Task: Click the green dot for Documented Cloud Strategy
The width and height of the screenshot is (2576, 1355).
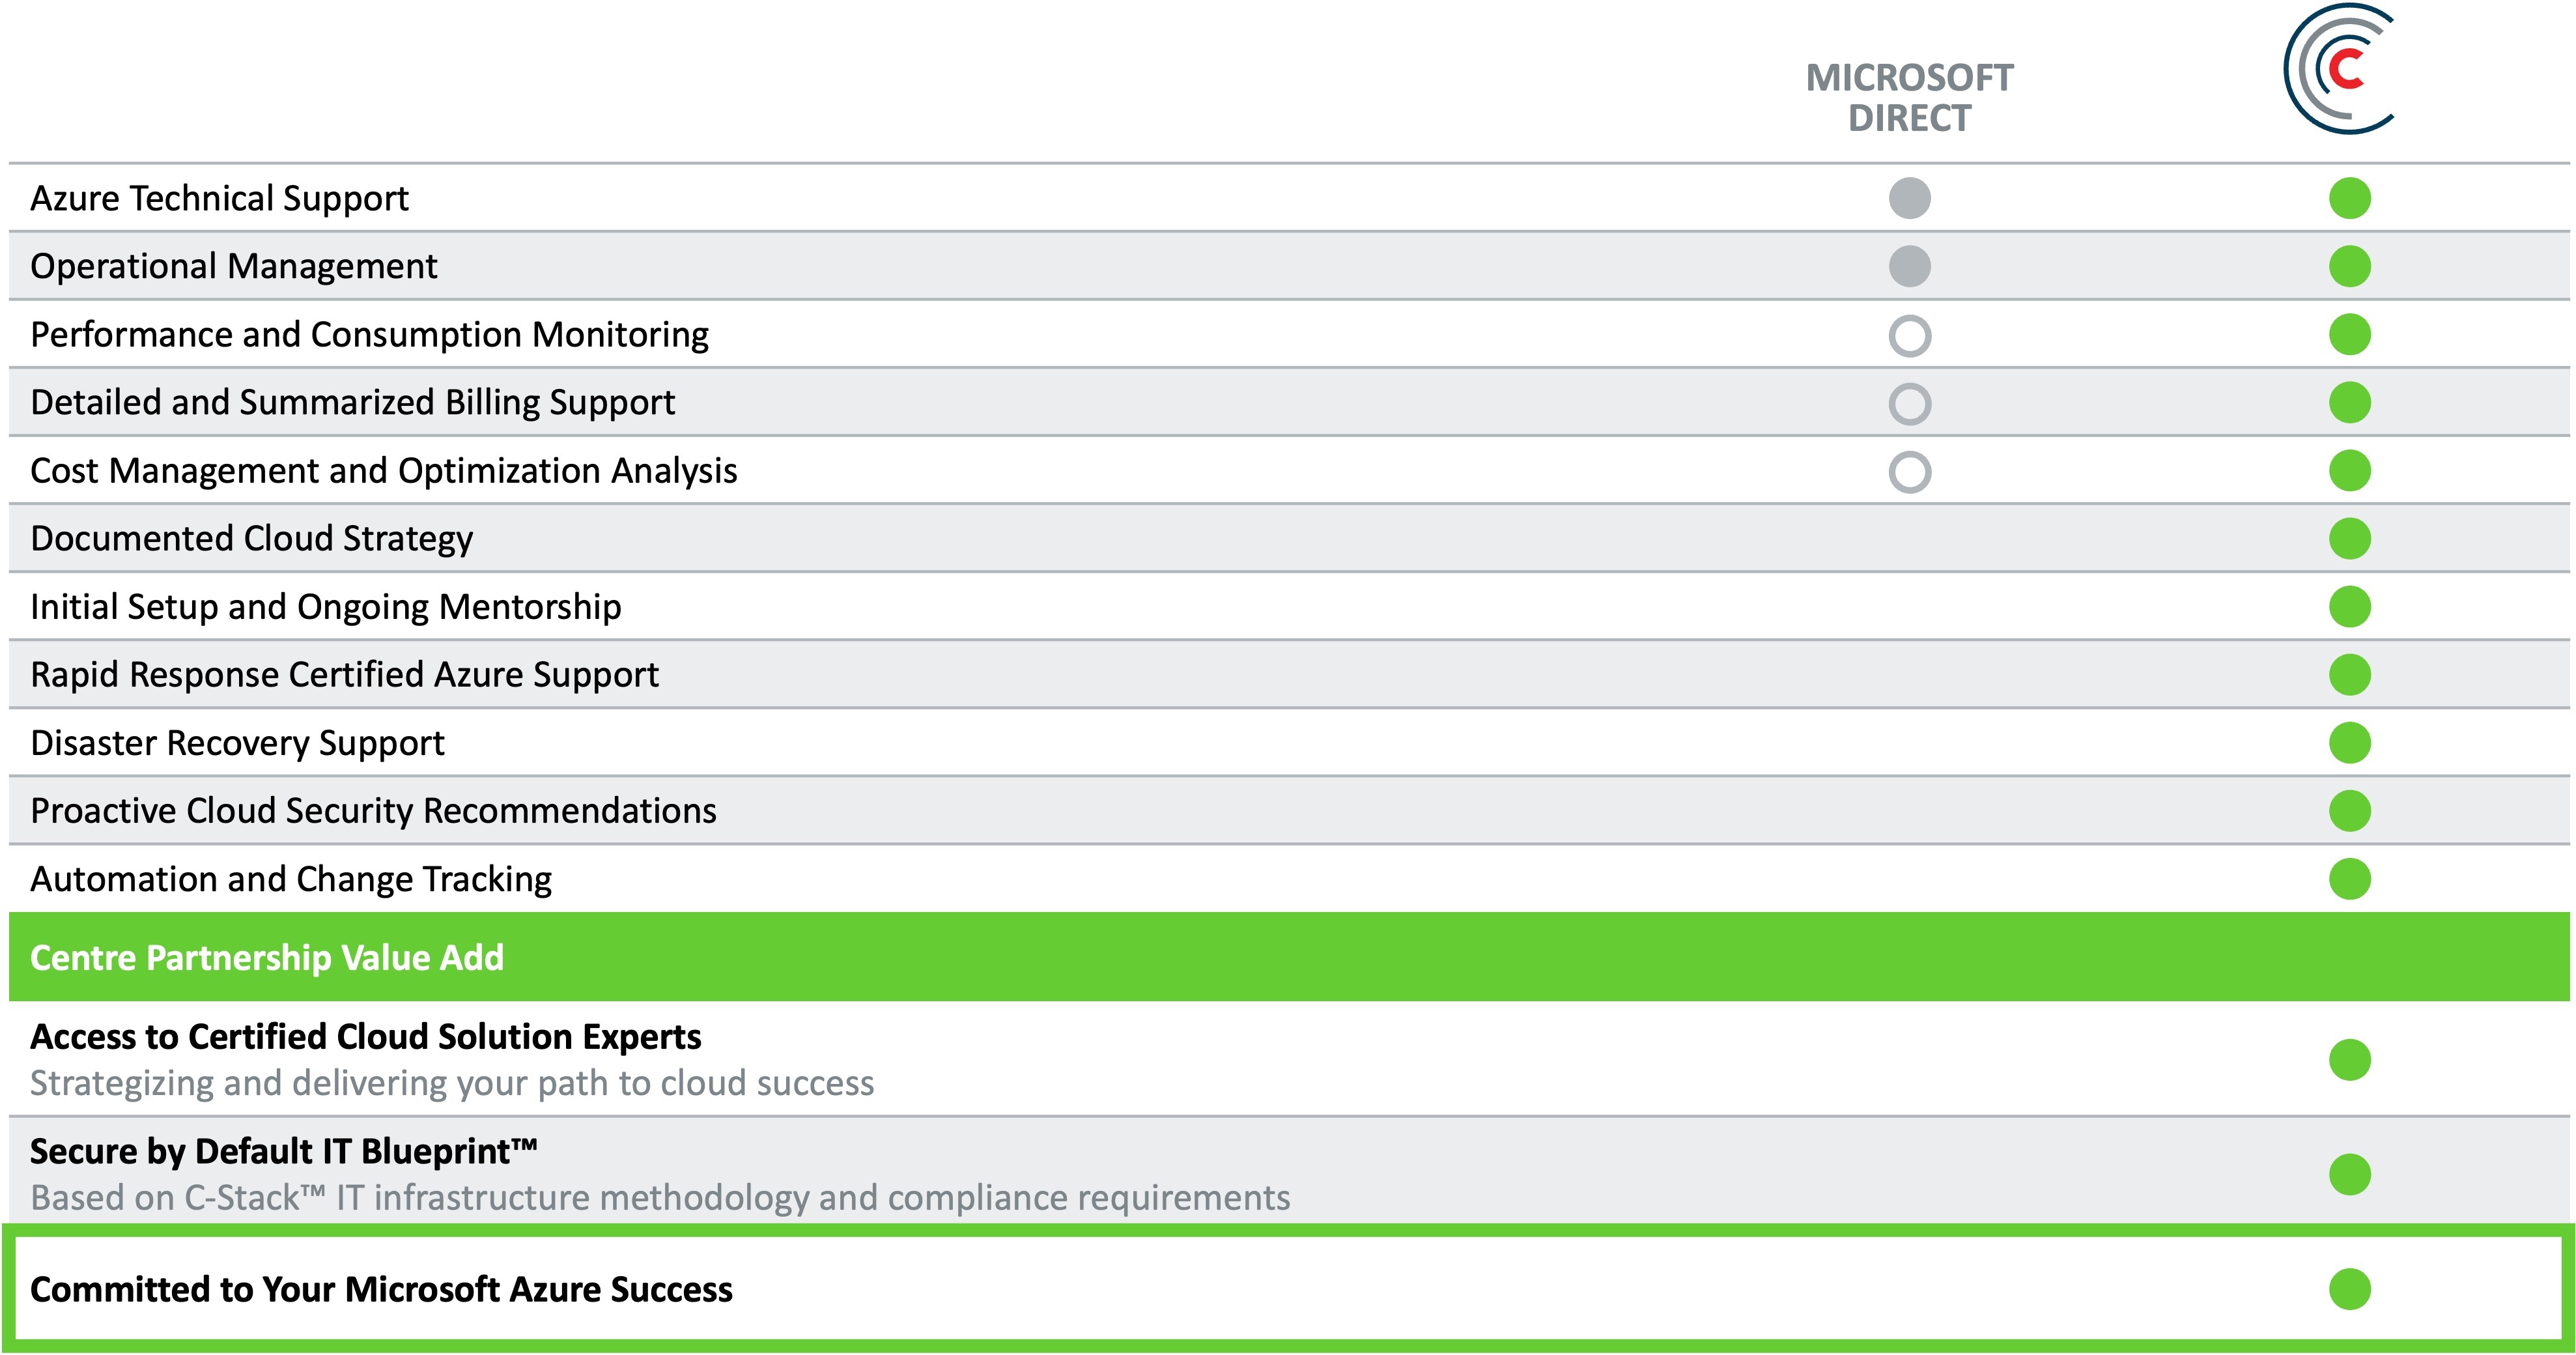Action: [2349, 539]
